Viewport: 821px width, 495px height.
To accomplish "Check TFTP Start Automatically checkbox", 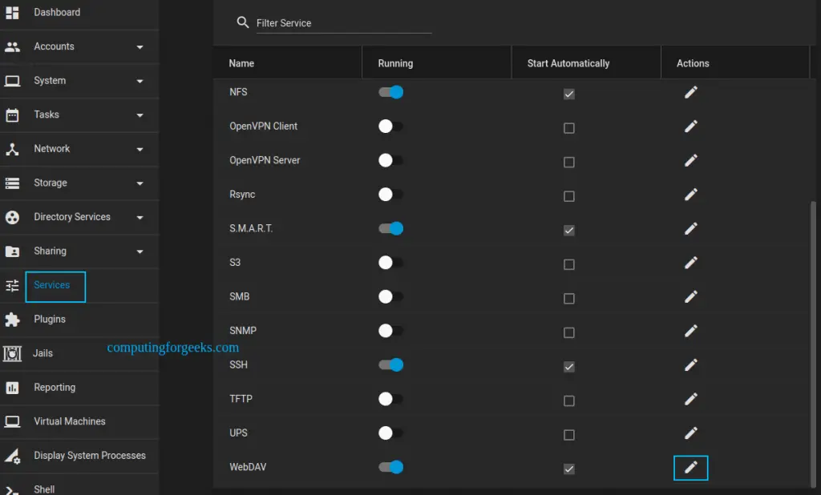I will pos(568,400).
